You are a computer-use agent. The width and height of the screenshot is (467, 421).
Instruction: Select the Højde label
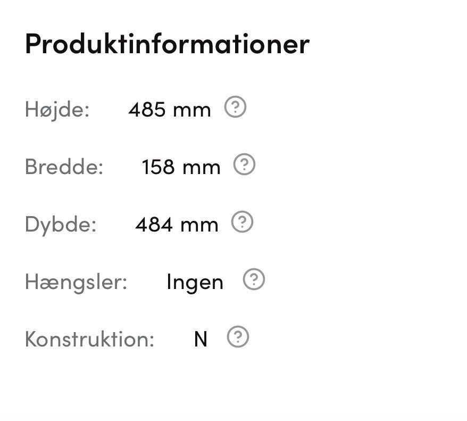[57, 110]
